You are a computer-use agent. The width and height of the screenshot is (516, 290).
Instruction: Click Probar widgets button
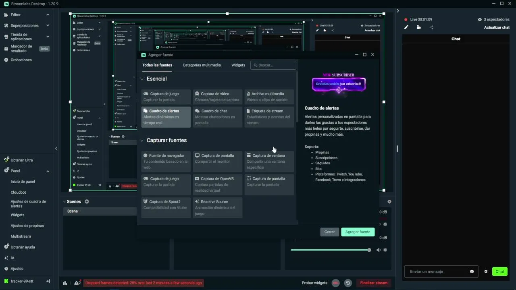coord(314,283)
